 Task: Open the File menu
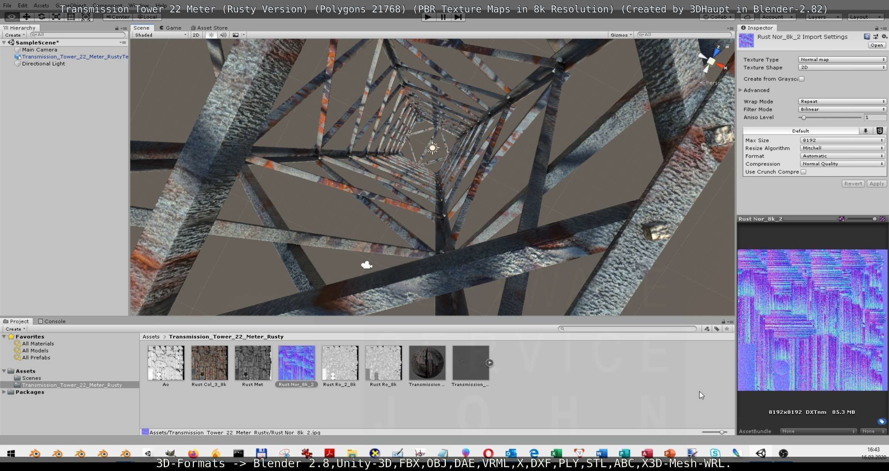coord(7,6)
